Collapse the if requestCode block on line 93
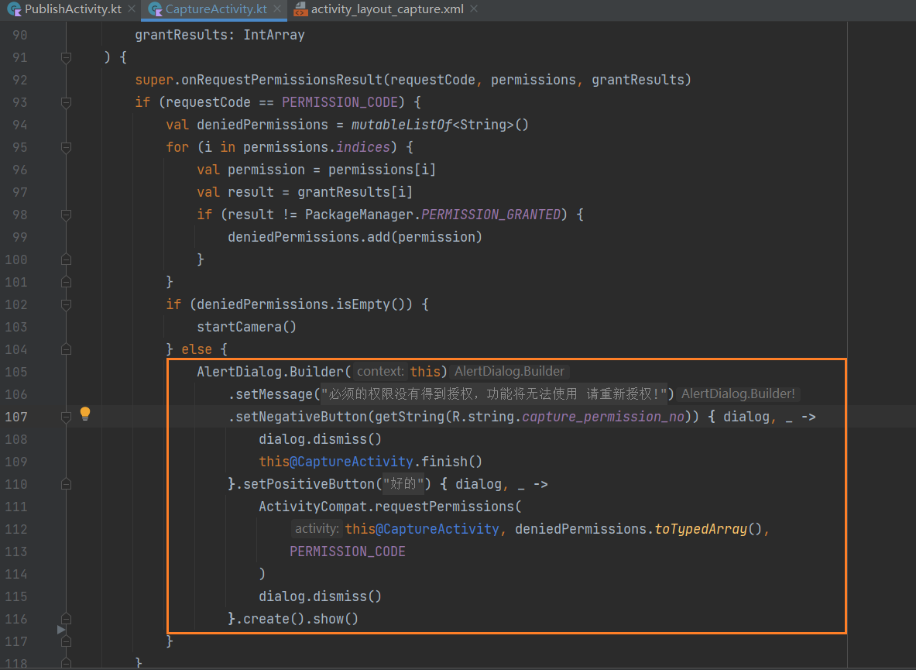 66,102
